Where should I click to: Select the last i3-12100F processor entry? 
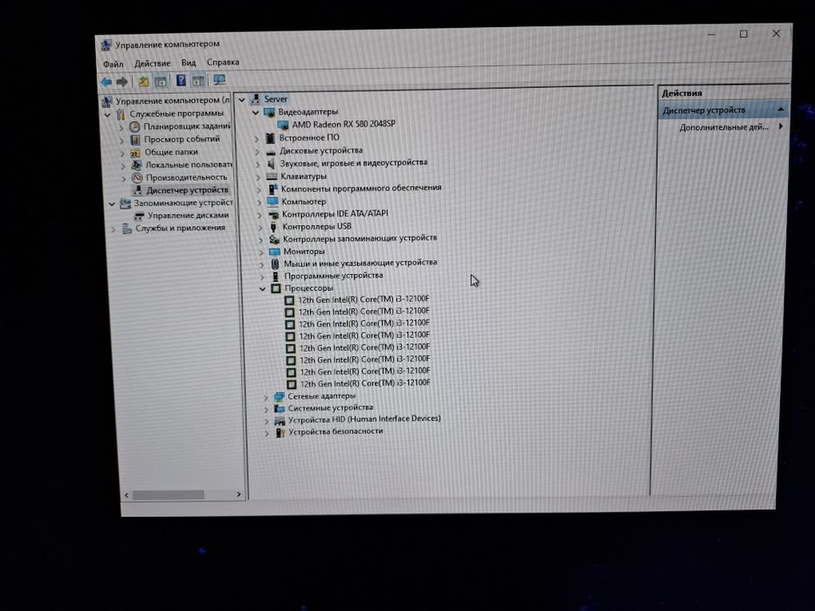[365, 383]
